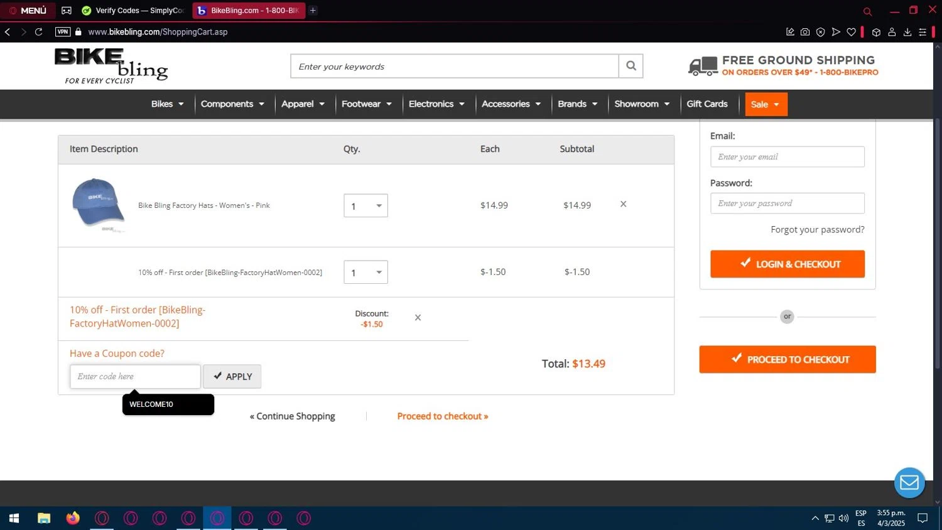Open the Opera account profile icon

click(x=892, y=32)
